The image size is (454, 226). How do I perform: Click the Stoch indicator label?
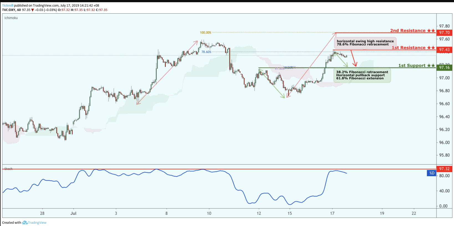[8, 169]
